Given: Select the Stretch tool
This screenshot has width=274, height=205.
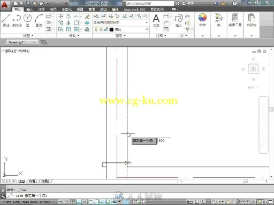Looking at the screenshot, I should [60, 29].
